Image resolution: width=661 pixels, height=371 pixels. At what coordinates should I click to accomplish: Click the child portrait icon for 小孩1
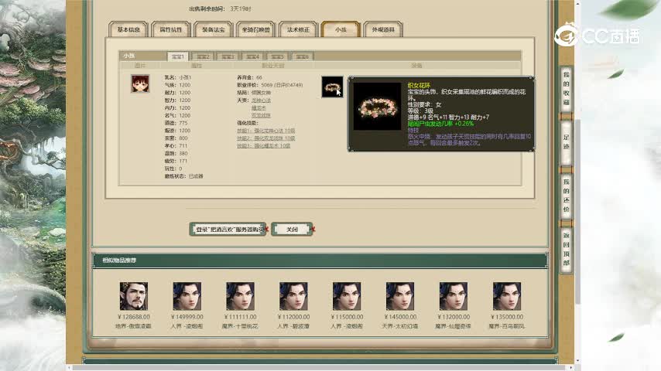pyautogui.click(x=140, y=83)
